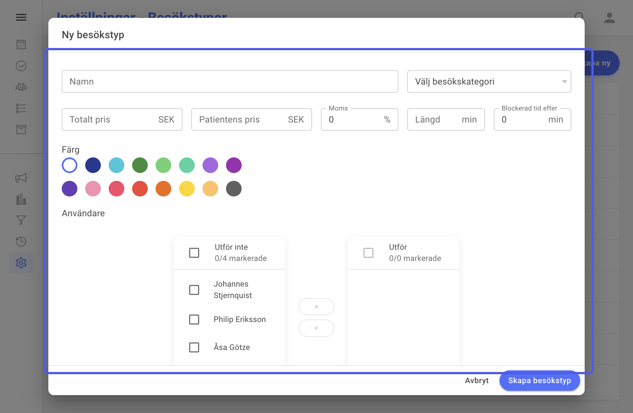The height and width of the screenshot is (413, 633).
Task: Check the 'Utför' select-all checkbox
Action: [x=368, y=253]
